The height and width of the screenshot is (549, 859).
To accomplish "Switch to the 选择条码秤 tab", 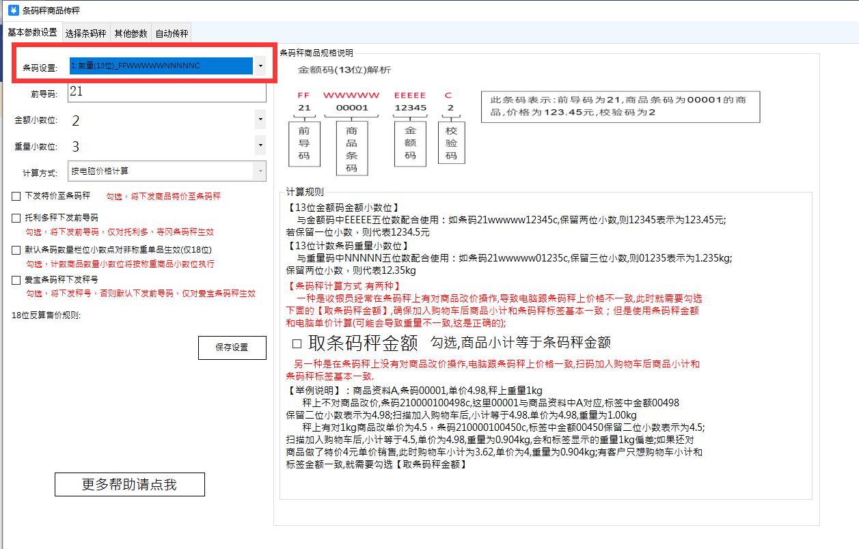I will (x=85, y=33).
